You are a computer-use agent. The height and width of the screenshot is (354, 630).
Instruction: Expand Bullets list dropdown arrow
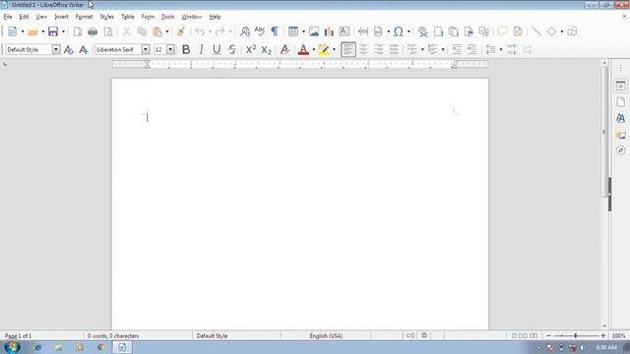(422, 49)
